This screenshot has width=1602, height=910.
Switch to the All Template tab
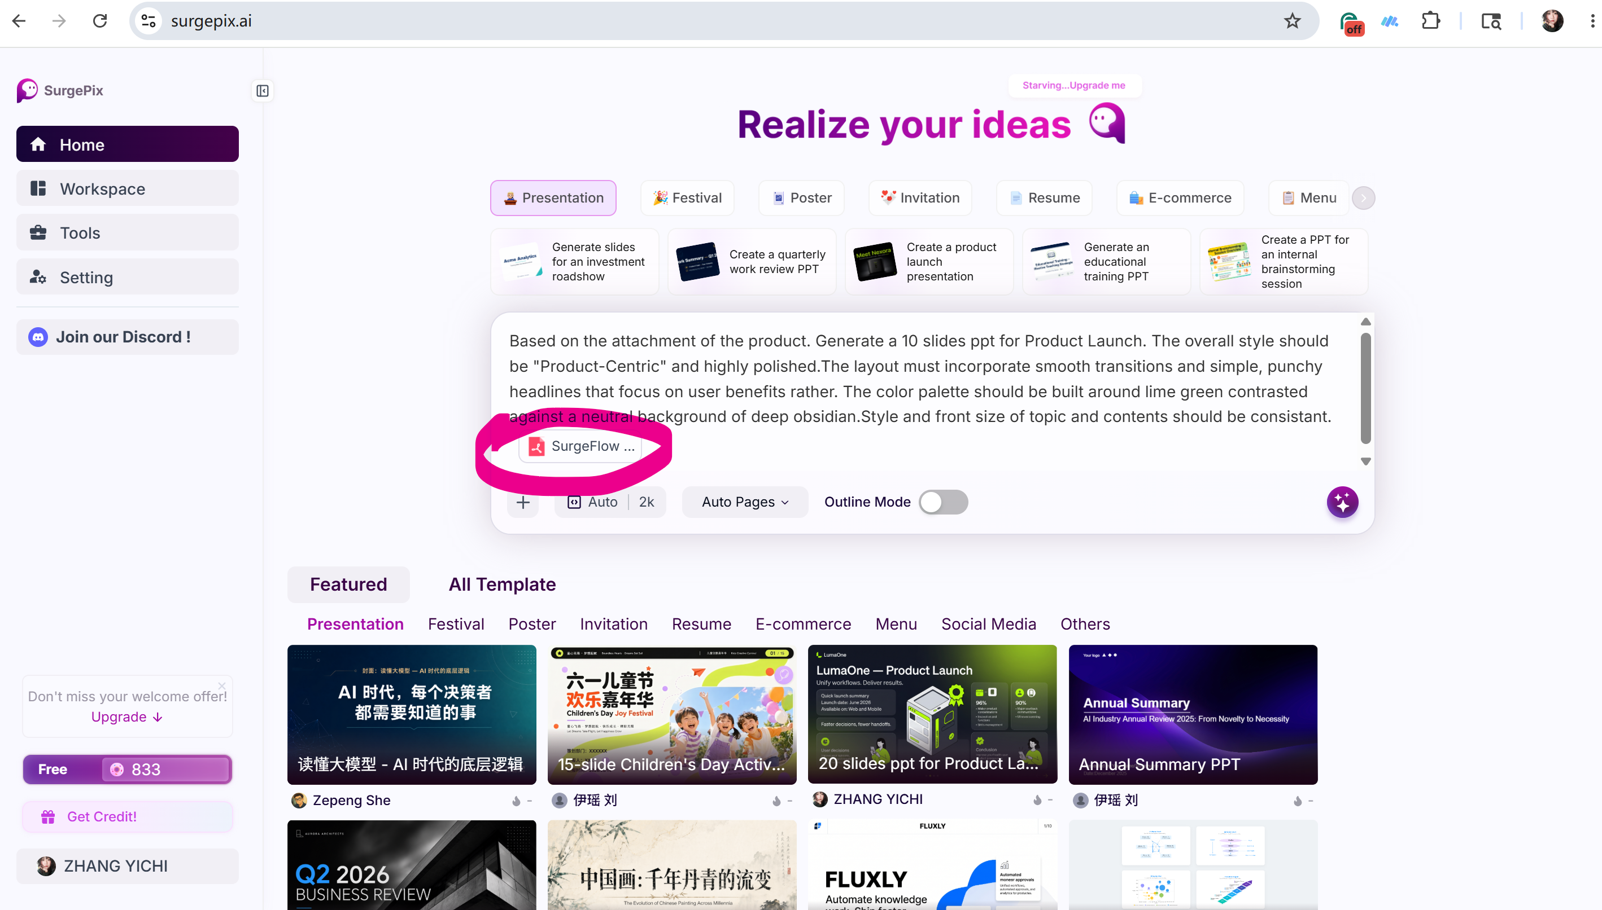501,584
